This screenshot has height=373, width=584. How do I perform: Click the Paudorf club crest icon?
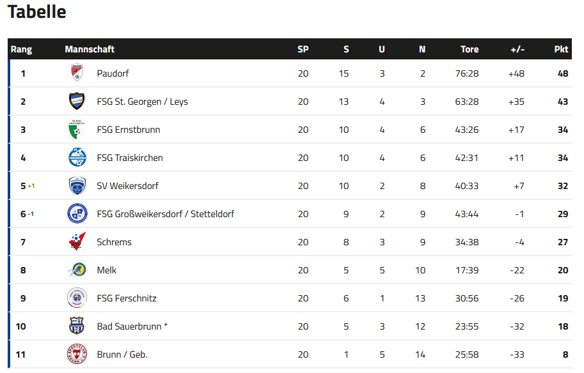coord(77,73)
